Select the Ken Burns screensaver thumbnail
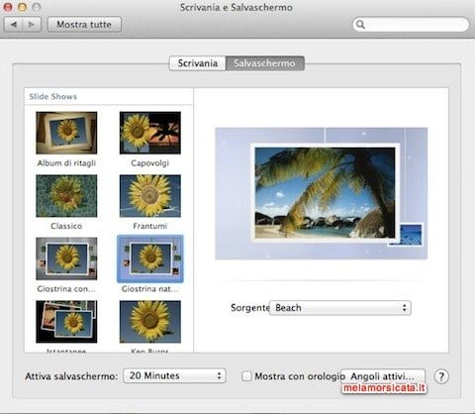 click(150, 322)
